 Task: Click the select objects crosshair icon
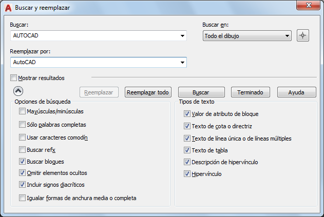point(303,35)
